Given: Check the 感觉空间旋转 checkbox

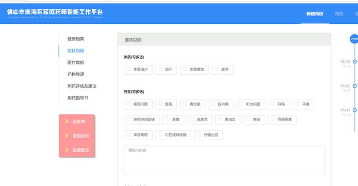Looking at the screenshot, I should coord(129,119).
